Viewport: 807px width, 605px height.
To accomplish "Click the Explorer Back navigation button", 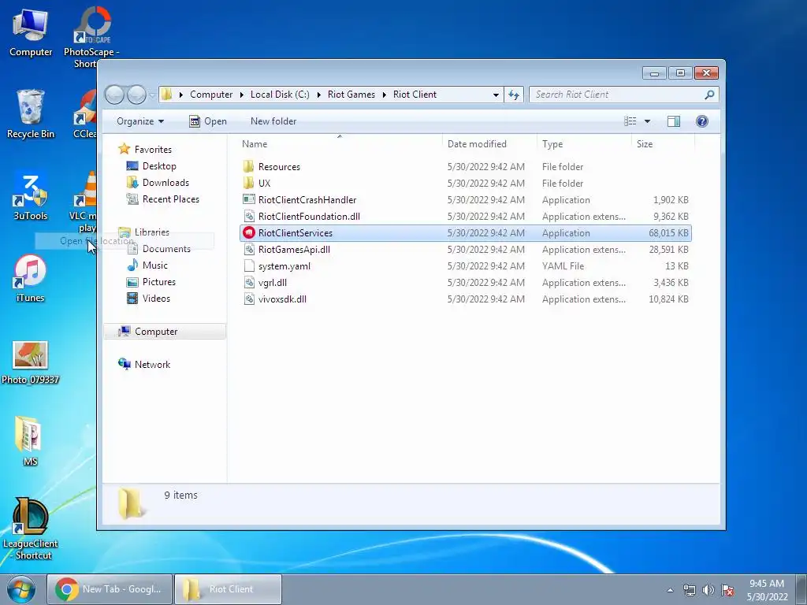I will click(115, 95).
